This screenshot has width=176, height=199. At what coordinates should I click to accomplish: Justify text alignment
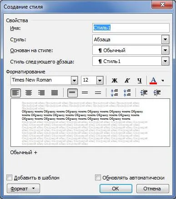(x=55, y=92)
